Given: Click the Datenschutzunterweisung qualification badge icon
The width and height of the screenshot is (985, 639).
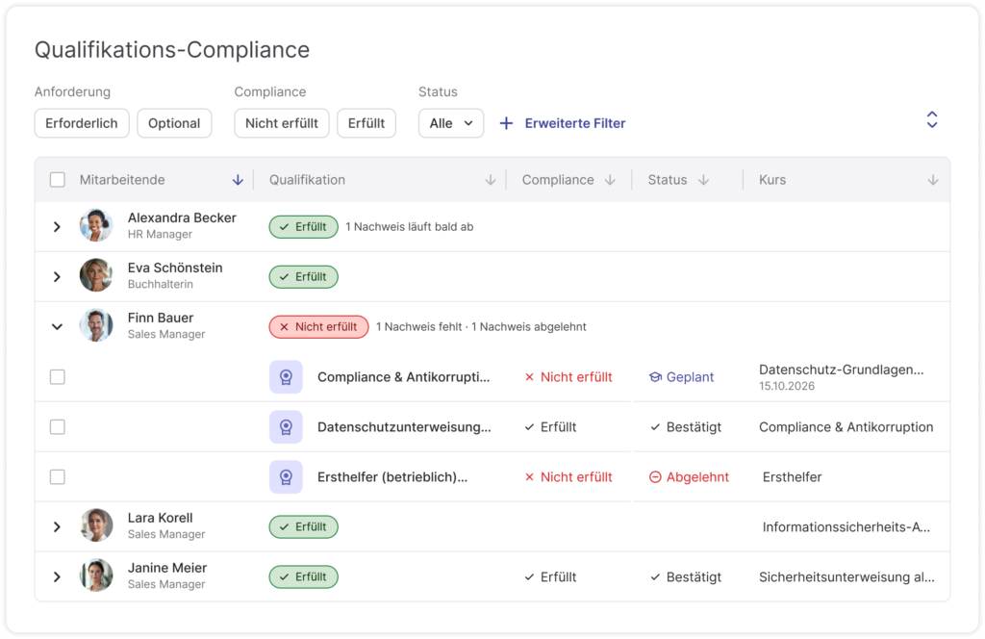Looking at the screenshot, I should pos(286,427).
